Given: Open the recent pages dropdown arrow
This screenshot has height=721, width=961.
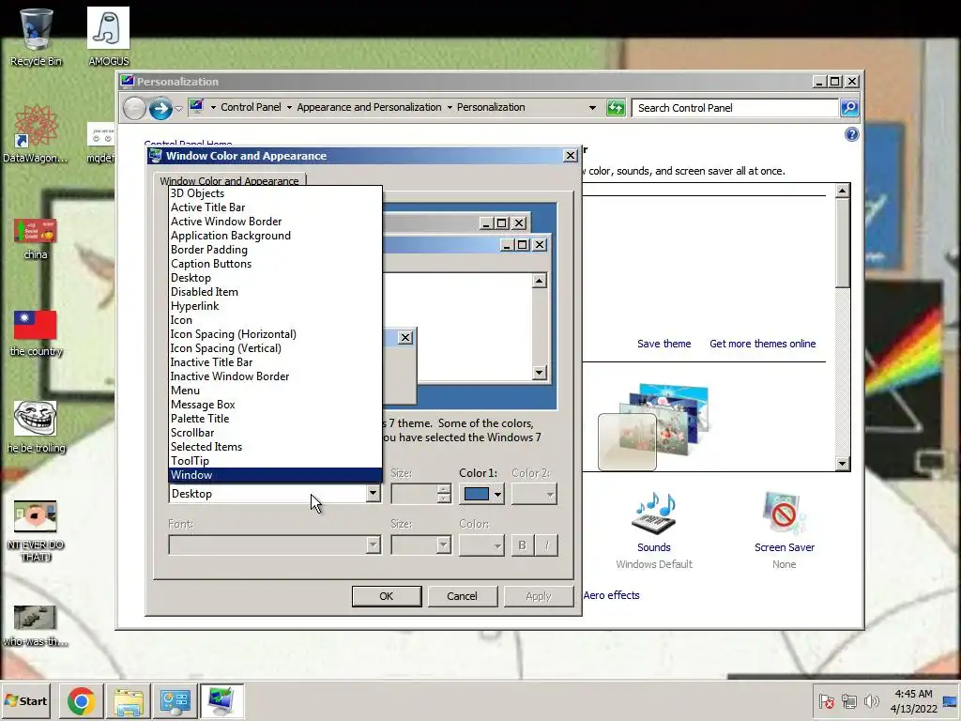Looking at the screenshot, I should [x=178, y=109].
